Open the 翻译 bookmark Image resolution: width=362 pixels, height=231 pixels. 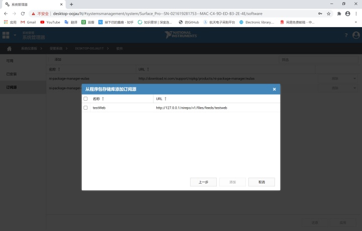point(71,22)
